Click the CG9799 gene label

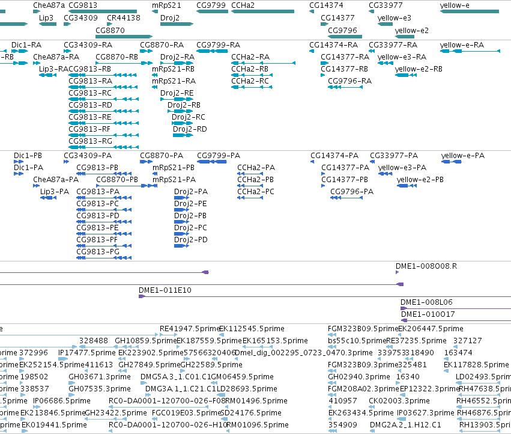211,5
